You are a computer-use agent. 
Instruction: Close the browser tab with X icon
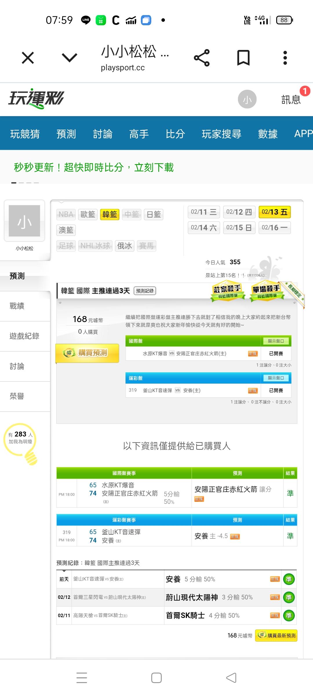(x=28, y=58)
